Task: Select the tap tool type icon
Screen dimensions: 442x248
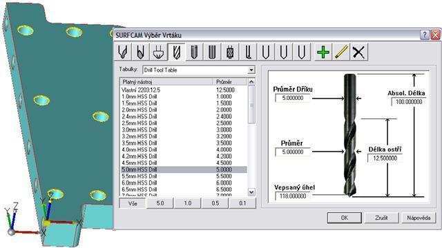Action: click(x=230, y=52)
